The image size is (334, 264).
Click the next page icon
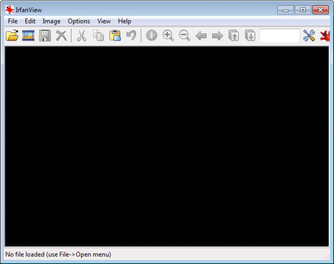250,36
